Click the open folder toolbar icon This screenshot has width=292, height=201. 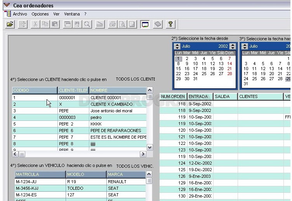(10, 24)
